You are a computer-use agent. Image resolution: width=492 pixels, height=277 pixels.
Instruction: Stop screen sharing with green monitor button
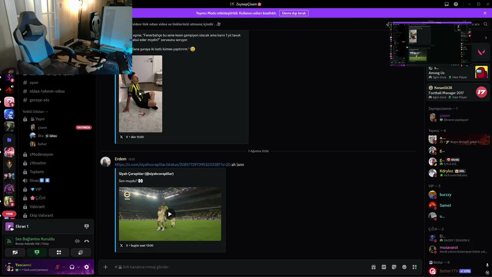(x=37, y=252)
